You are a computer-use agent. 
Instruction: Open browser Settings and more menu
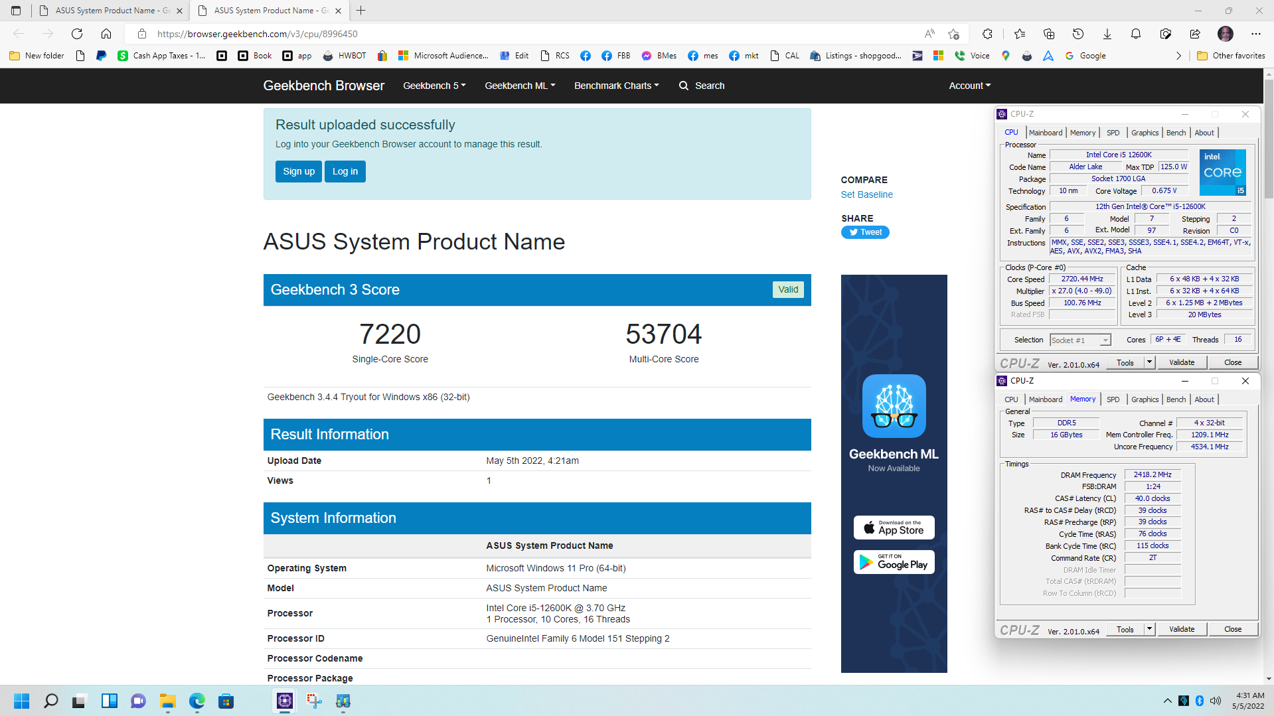(1256, 34)
